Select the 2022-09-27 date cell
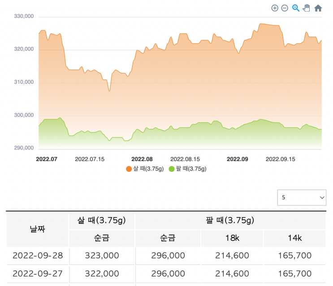The width and height of the screenshot is (333, 286). pos(38,273)
